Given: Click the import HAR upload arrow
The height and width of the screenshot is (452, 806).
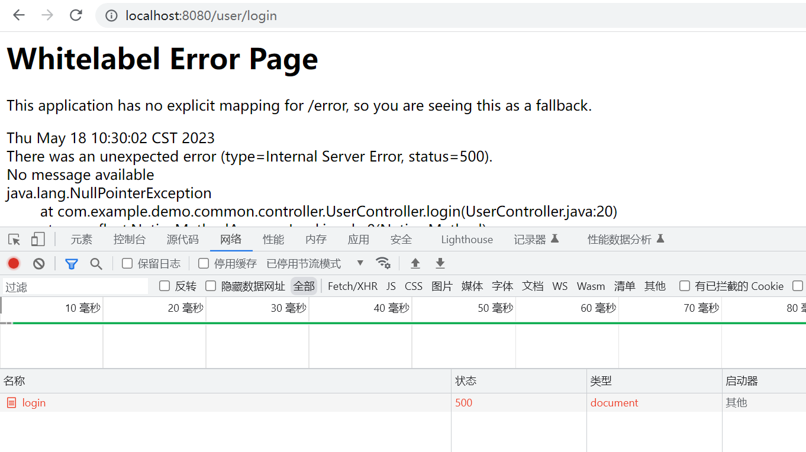Looking at the screenshot, I should point(415,263).
